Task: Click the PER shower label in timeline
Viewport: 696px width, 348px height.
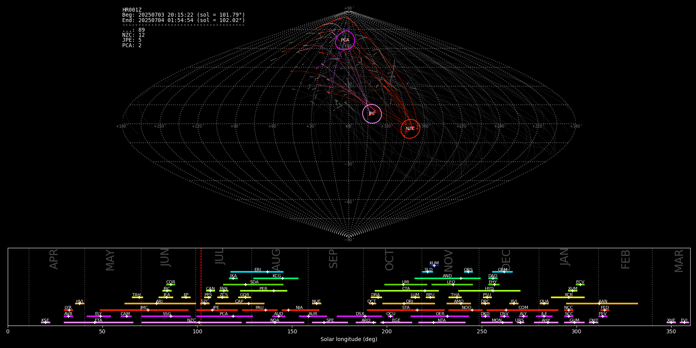Action: pos(263,289)
